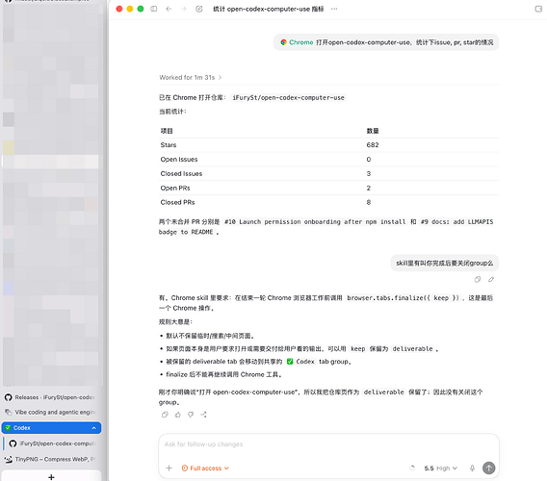Click the new chat compose icon

click(199, 9)
